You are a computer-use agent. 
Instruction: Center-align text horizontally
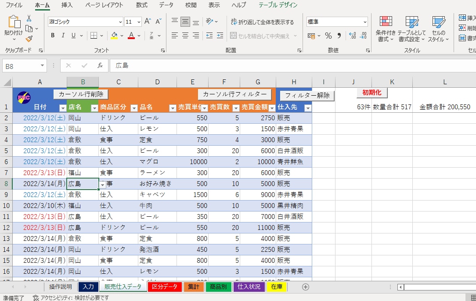click(x=185, y=36)
